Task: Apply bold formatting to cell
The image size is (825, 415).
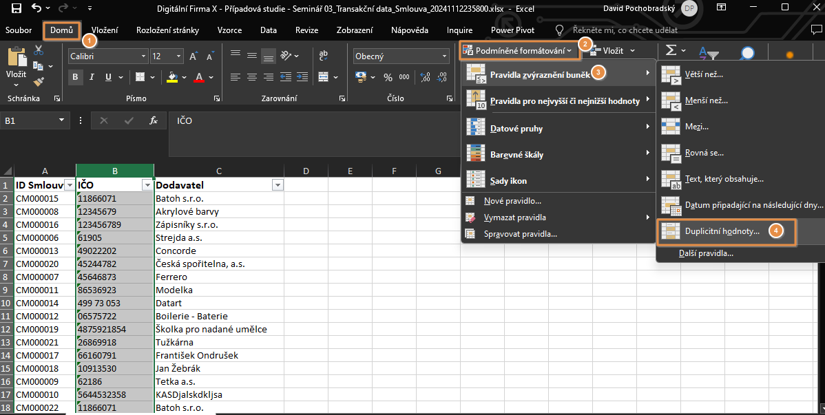Action: 74,76
